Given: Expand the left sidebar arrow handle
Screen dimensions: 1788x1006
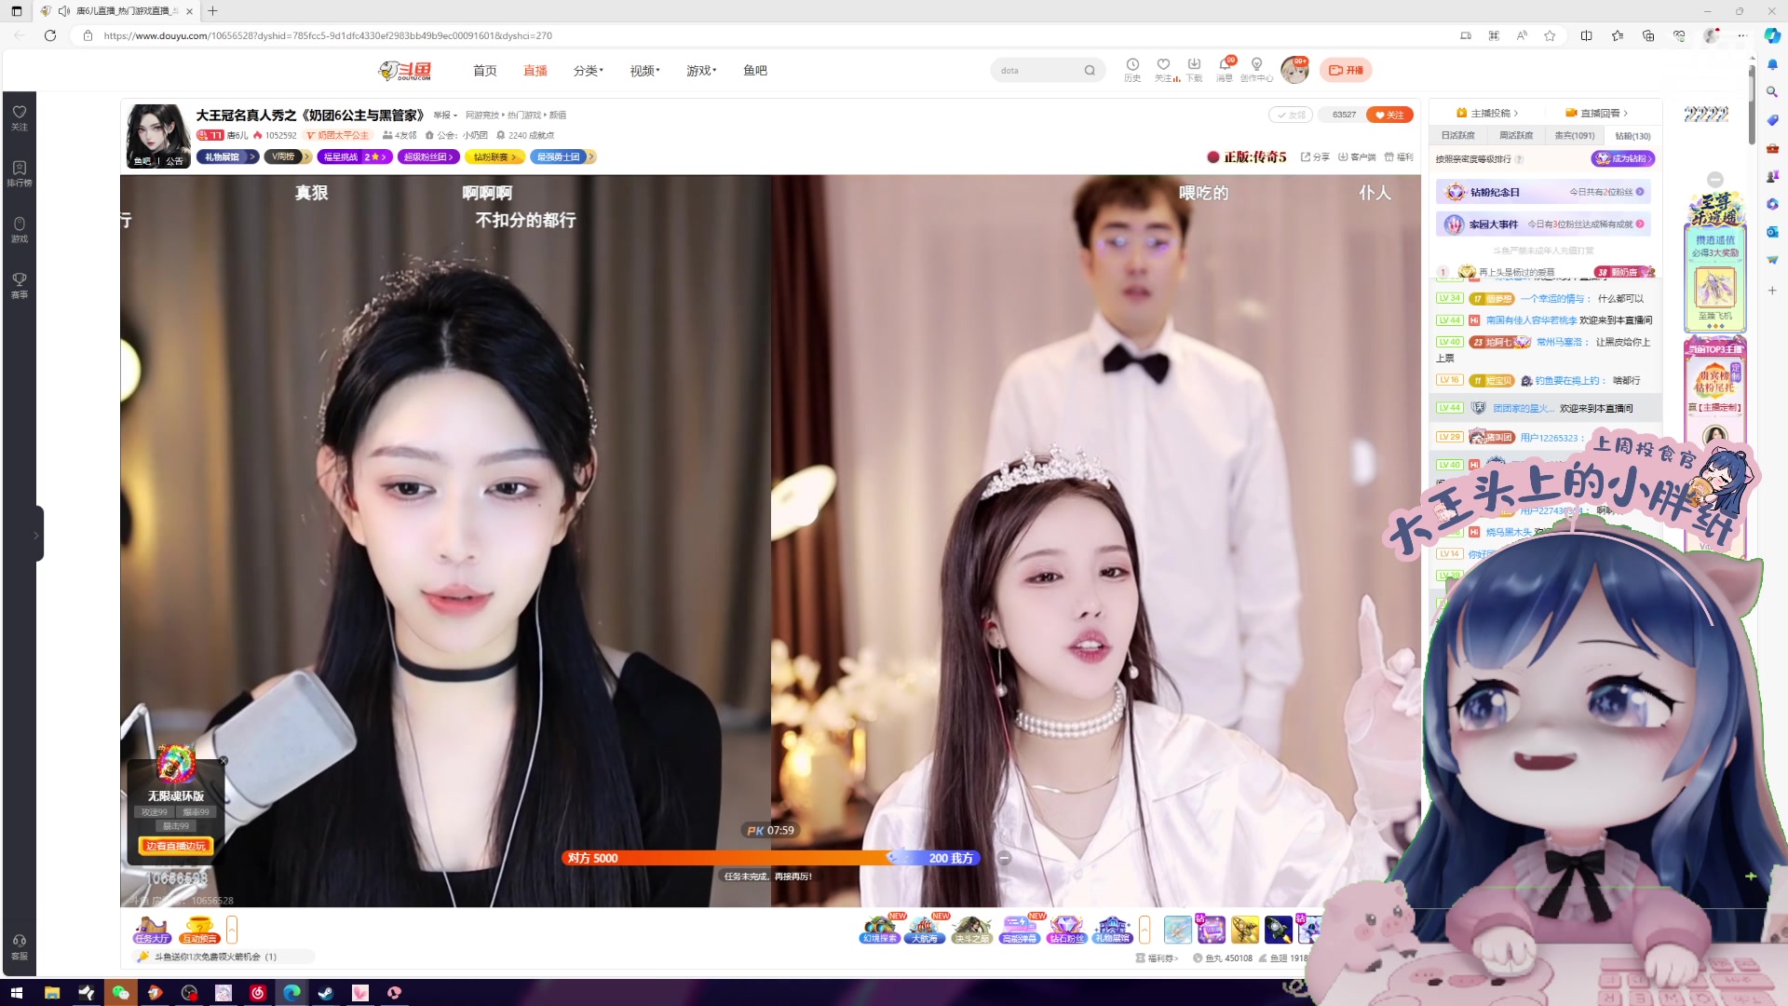Looking at the screenshot, I should (36, 535).
